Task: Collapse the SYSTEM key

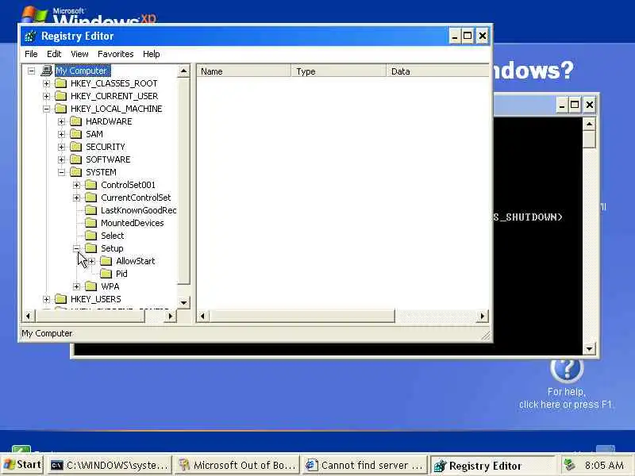Action: 61,172
